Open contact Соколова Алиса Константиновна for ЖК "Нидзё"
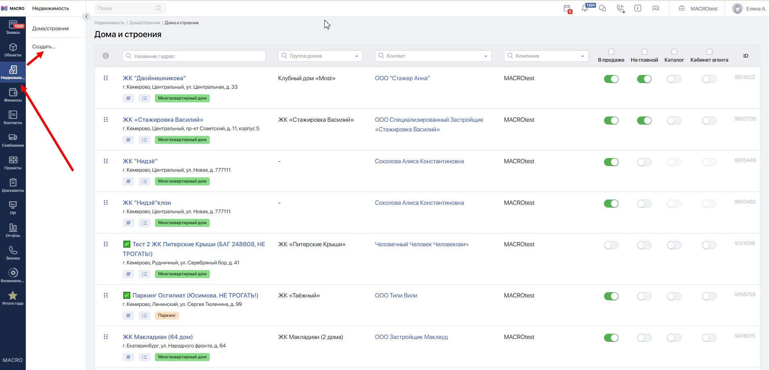769x370 pixels. [419, 161]
